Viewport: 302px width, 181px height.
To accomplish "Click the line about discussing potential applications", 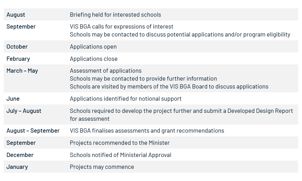I will click(180, 35).
